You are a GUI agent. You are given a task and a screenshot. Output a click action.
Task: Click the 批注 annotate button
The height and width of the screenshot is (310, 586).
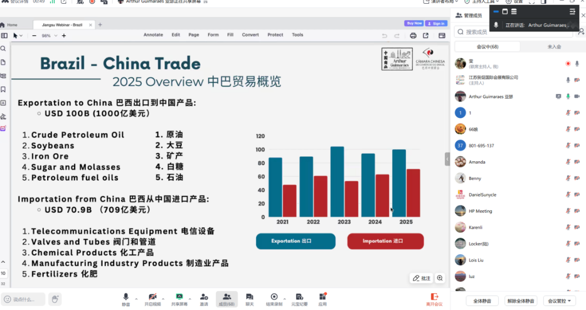point(422,278)
